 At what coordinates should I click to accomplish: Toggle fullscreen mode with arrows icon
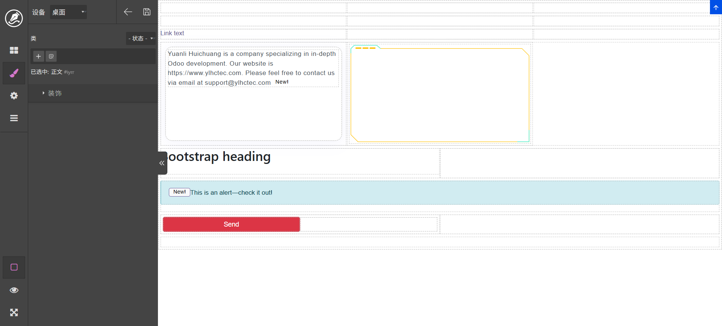click(14, 312)
